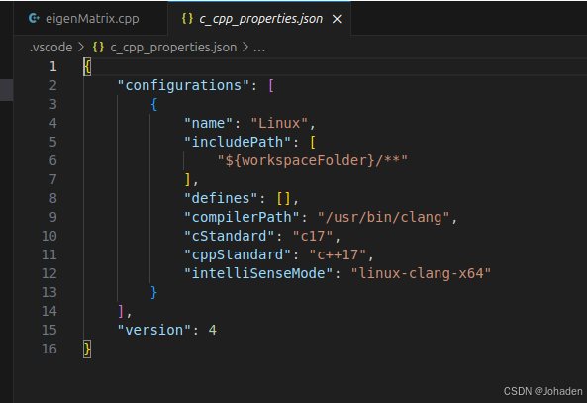Select the c_cpp_properties.json tab
This screenshot has width=587, height=403.
coord(259,19)
